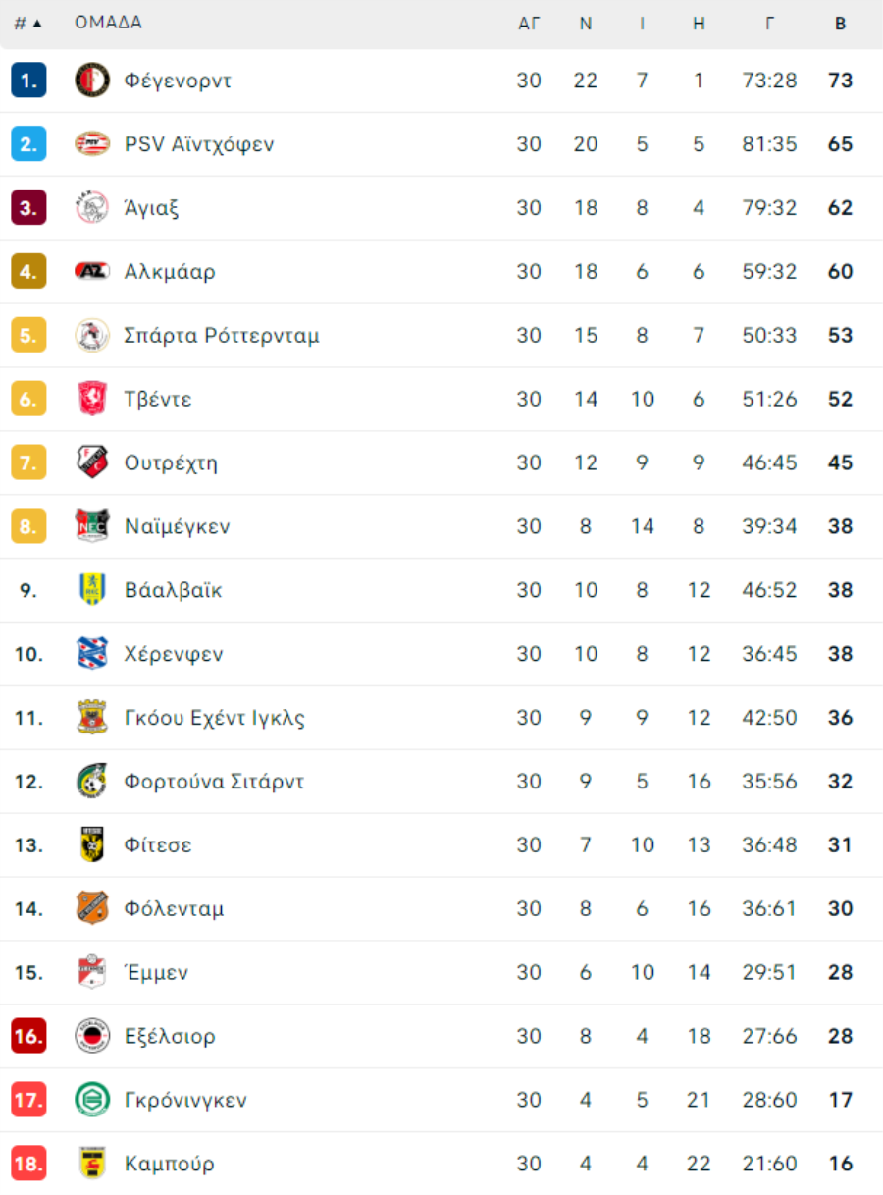This screenshot has height=1195, width=883.
Task: Click the Twente red crest icon
Action: coord(92,399)
